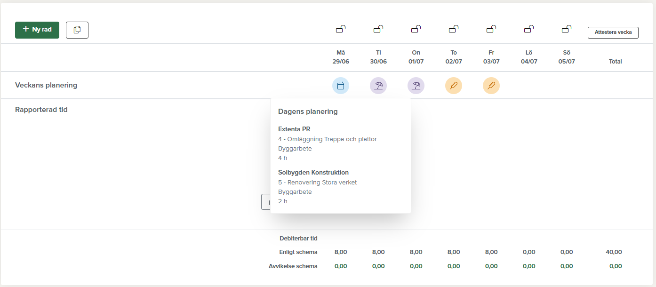Screen dimensions: 656x287
Task: Click the Avvikelse schema total 0,00 value
Action: coord(616,266)
